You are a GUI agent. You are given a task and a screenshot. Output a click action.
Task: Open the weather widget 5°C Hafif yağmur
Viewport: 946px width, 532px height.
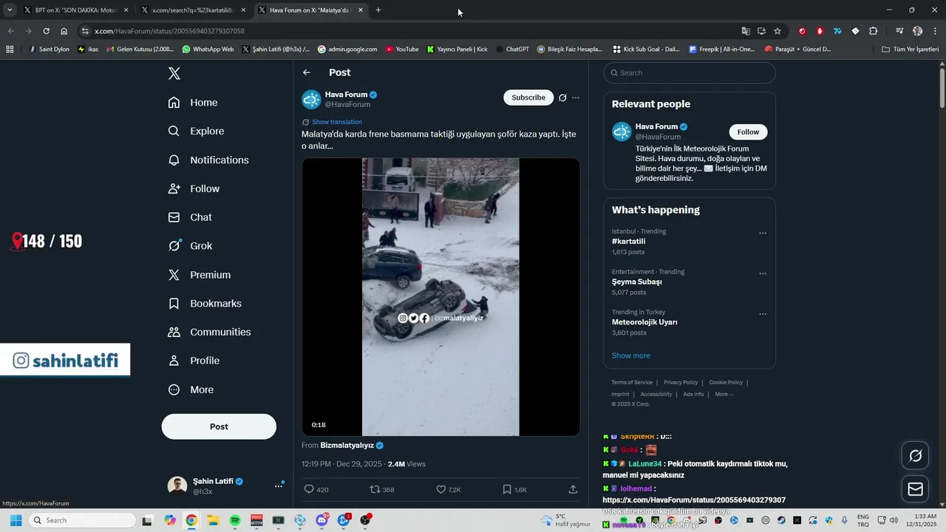click(565, 520)
